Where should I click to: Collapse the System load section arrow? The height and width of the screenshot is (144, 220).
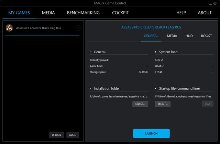156,52
